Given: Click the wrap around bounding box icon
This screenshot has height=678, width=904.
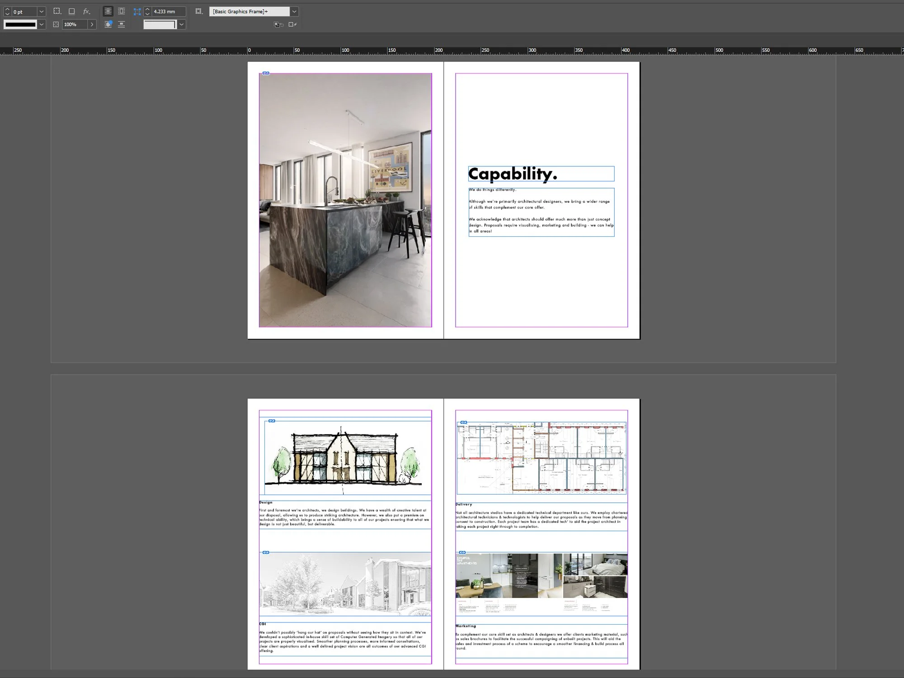Looking at the screenshot, I should (121, 11).
